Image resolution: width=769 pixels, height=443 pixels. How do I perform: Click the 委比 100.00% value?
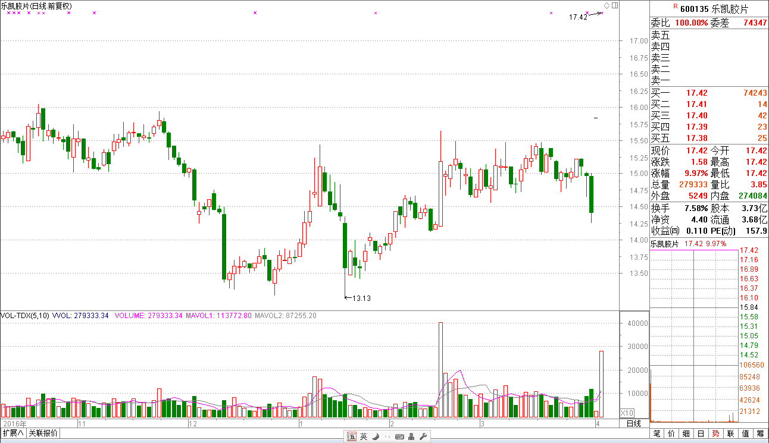(x=690, y=23)
